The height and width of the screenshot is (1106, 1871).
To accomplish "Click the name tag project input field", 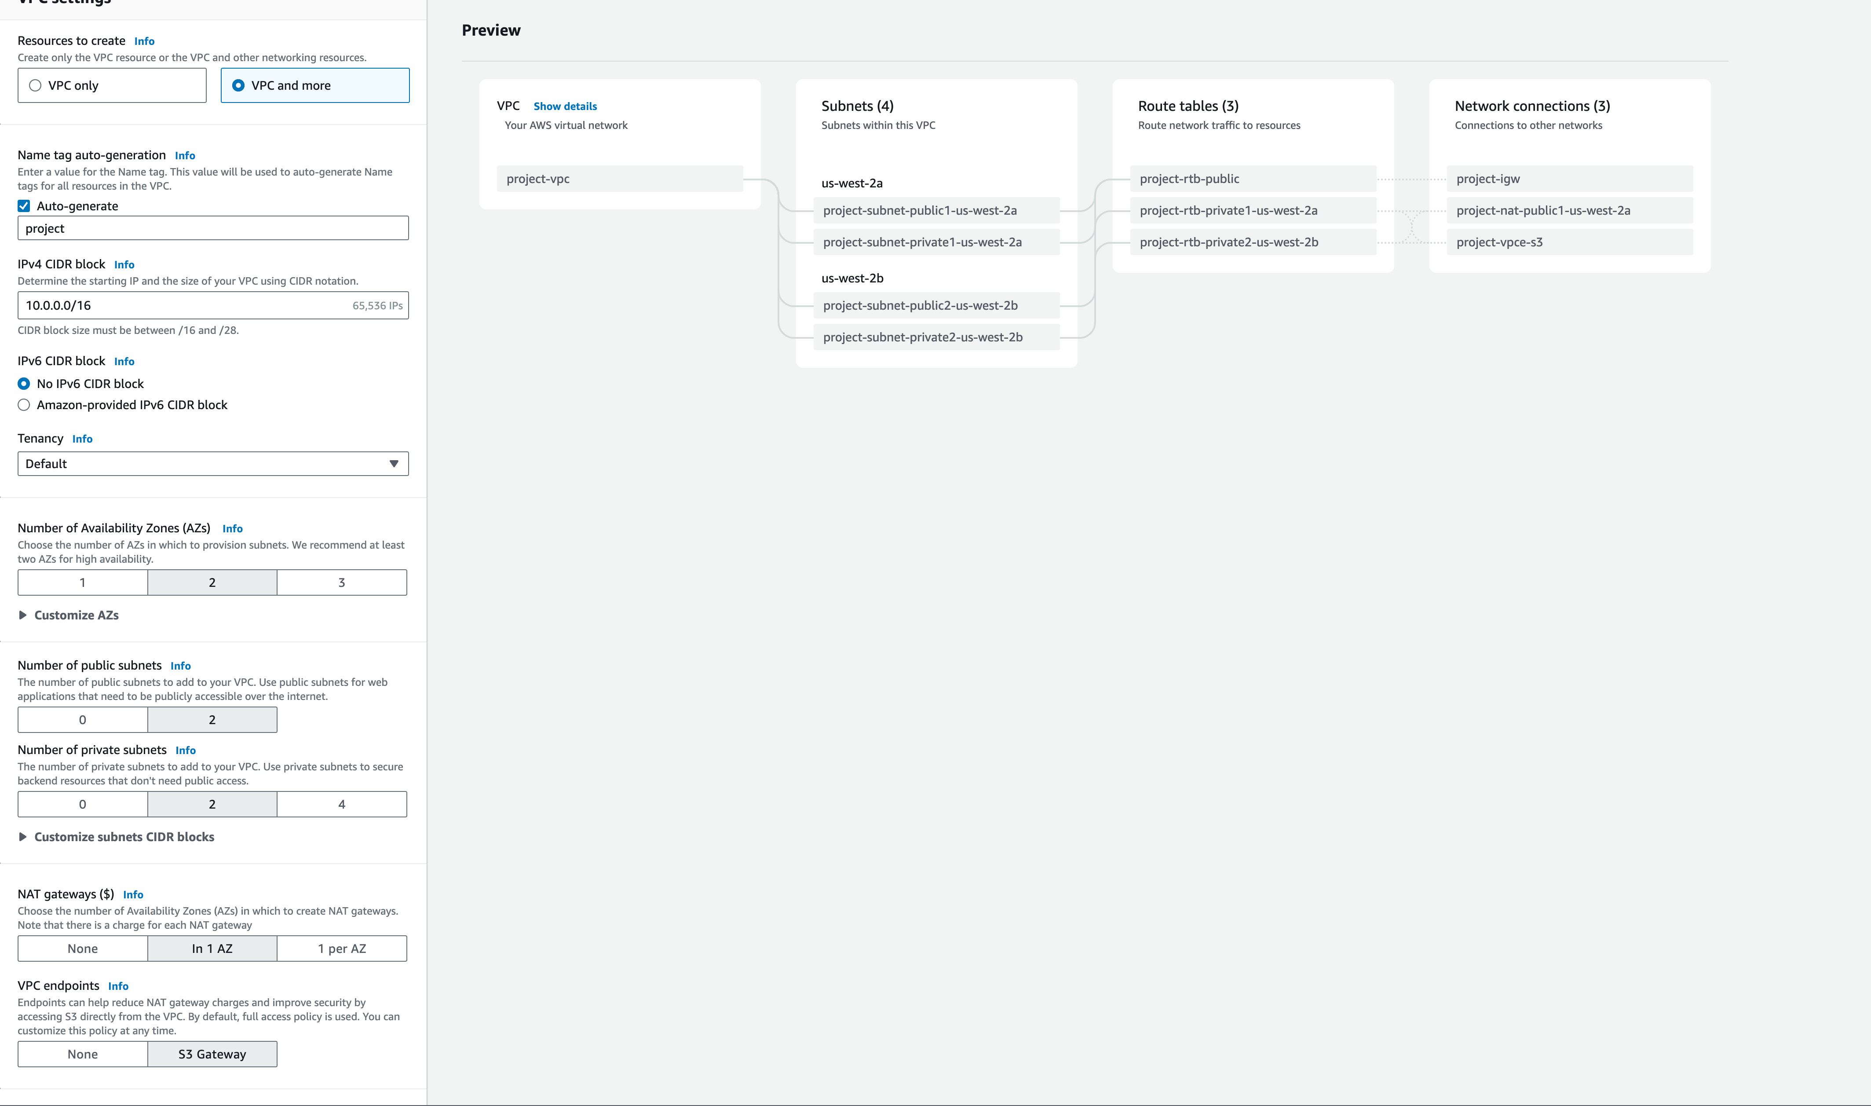I will (x=213, y=228).
